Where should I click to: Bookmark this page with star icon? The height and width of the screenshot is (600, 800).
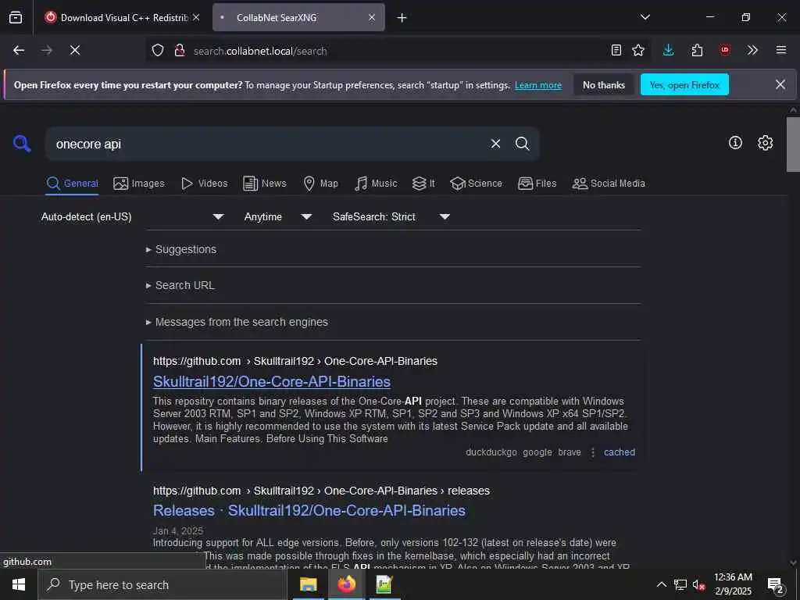pyautogui.click(x=638, y=50)
